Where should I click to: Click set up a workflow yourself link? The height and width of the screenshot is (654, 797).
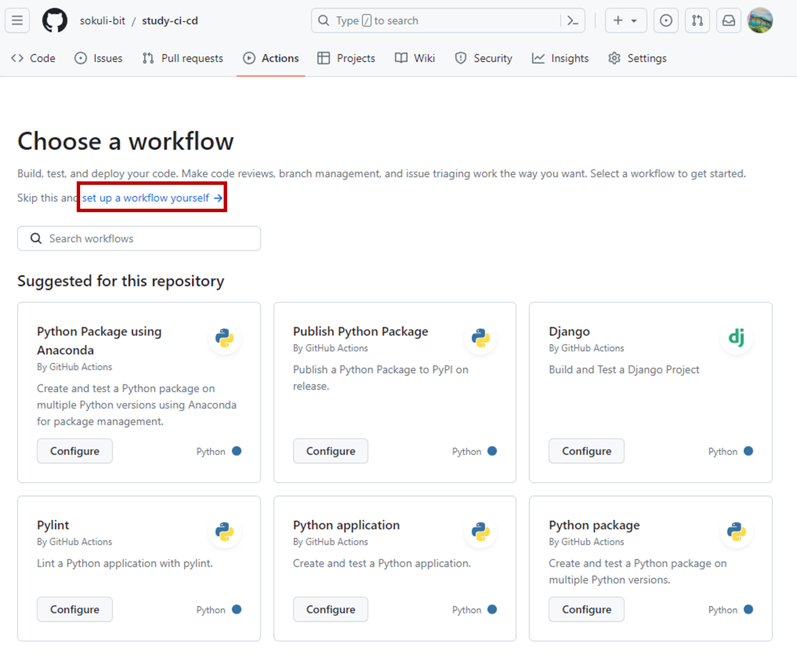tap(152, 198)
